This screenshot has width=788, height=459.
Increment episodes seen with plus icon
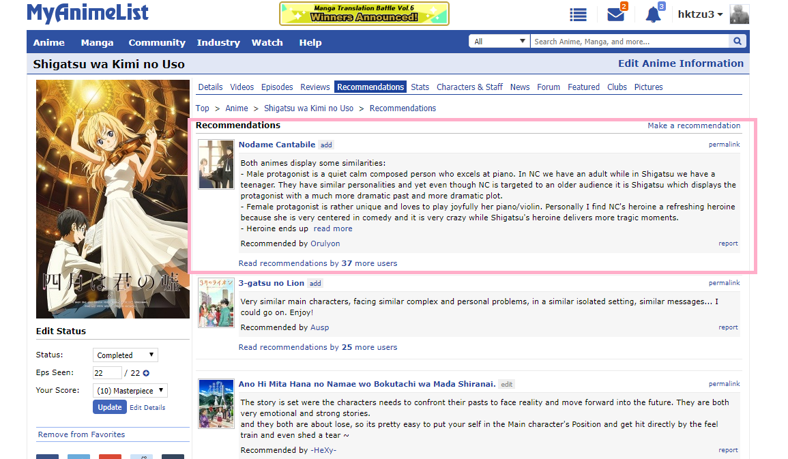(146, 373)
